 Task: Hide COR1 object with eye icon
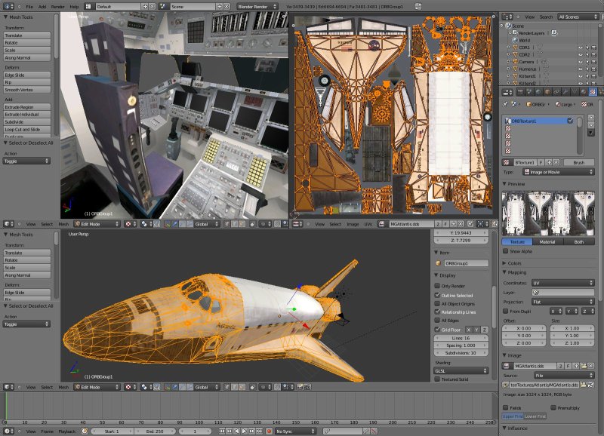[x=580, y=47]
